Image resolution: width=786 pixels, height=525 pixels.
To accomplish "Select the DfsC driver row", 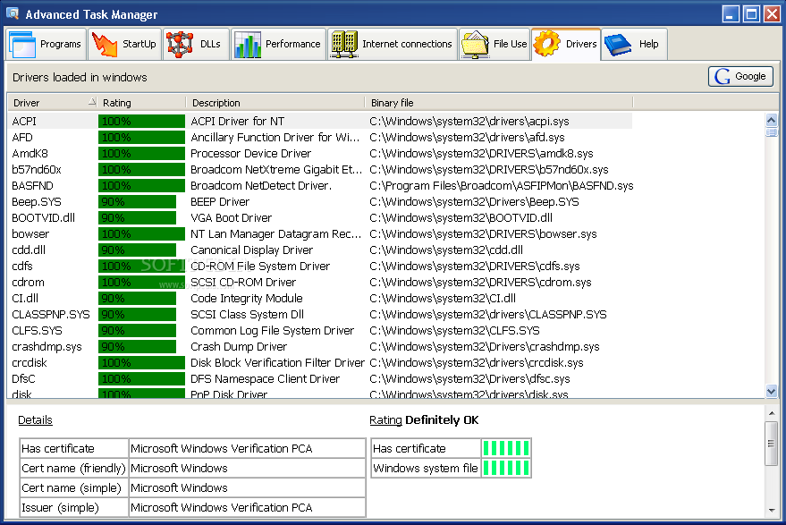I will point(320,378).
